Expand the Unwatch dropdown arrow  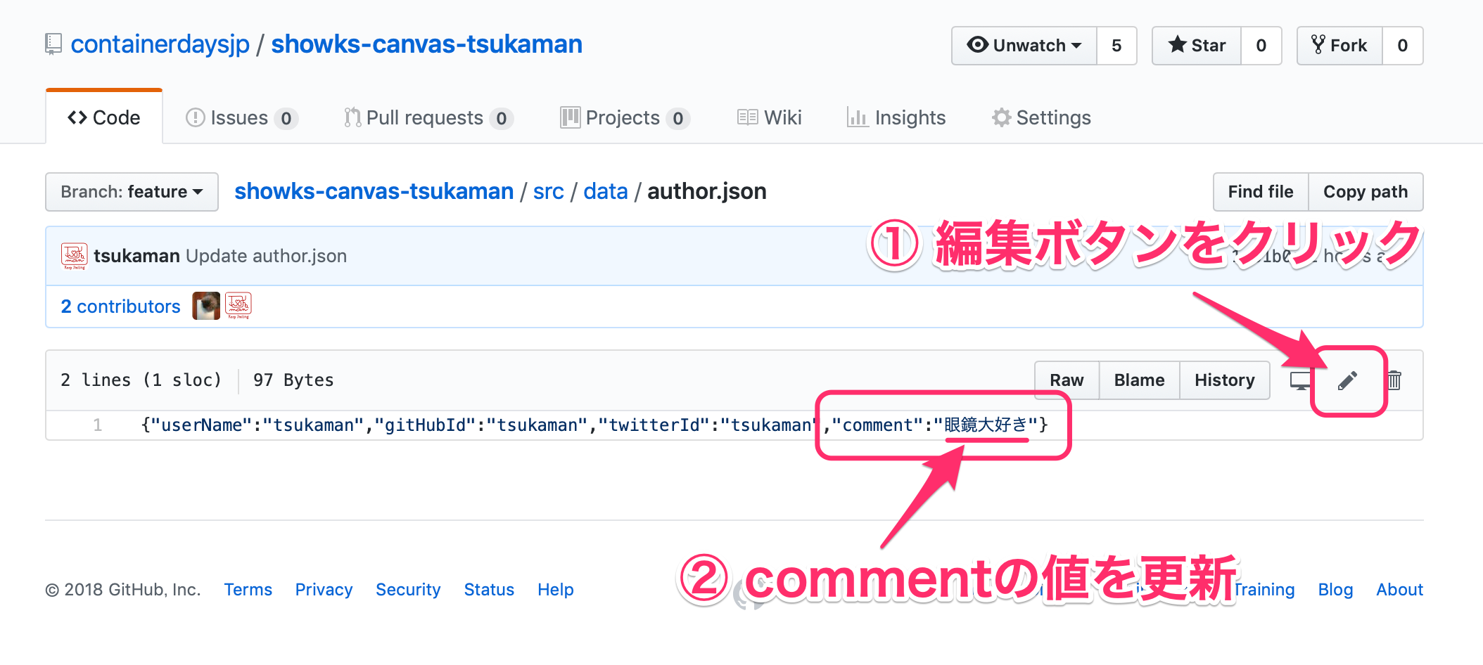(1077, 45)
